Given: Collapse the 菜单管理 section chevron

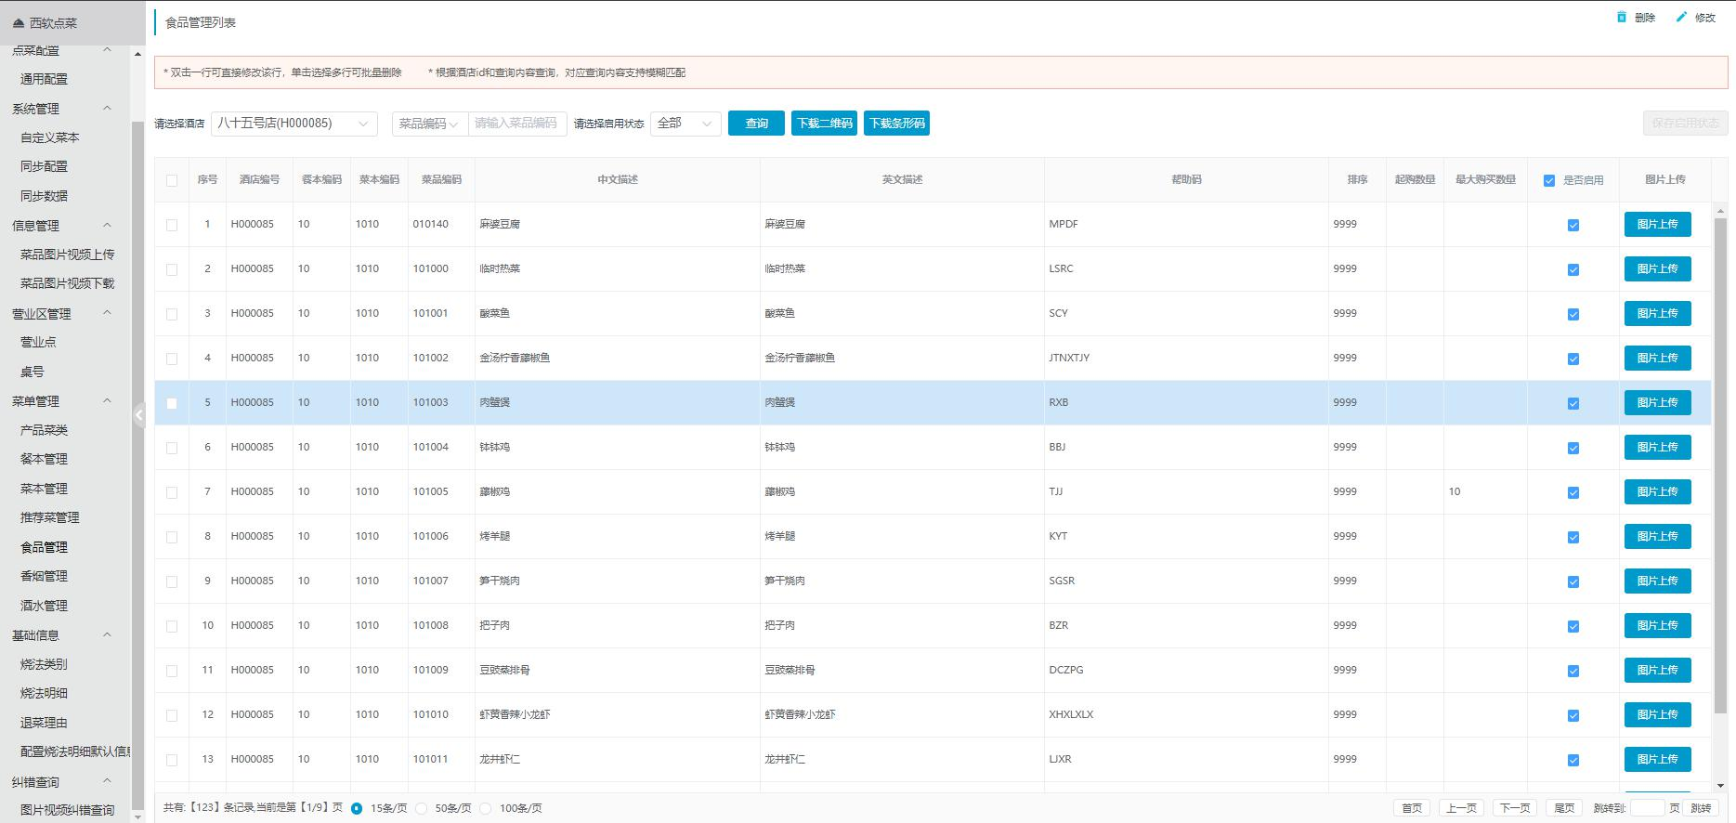Looking at the screenshot, I should [x=107, y=401].
